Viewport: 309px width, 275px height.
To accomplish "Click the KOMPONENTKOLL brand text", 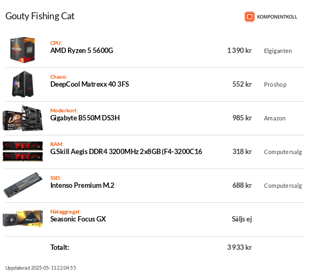I will click(277, 17).
